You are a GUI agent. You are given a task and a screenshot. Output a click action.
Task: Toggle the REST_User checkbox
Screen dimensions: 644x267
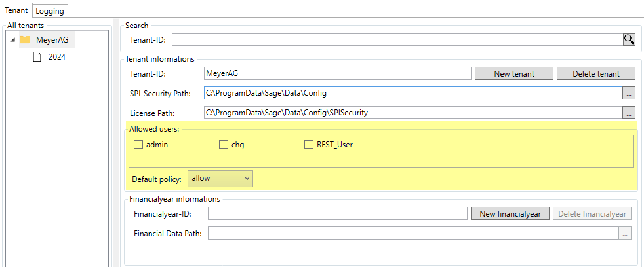309,145
